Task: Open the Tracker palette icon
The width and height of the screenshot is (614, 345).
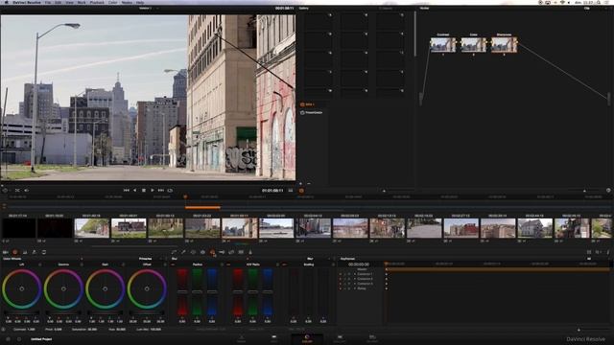Action: 202,252
